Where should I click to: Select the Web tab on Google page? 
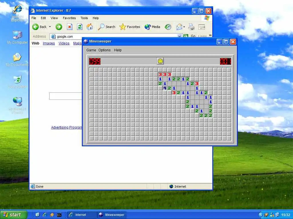(x=35, y=43)
